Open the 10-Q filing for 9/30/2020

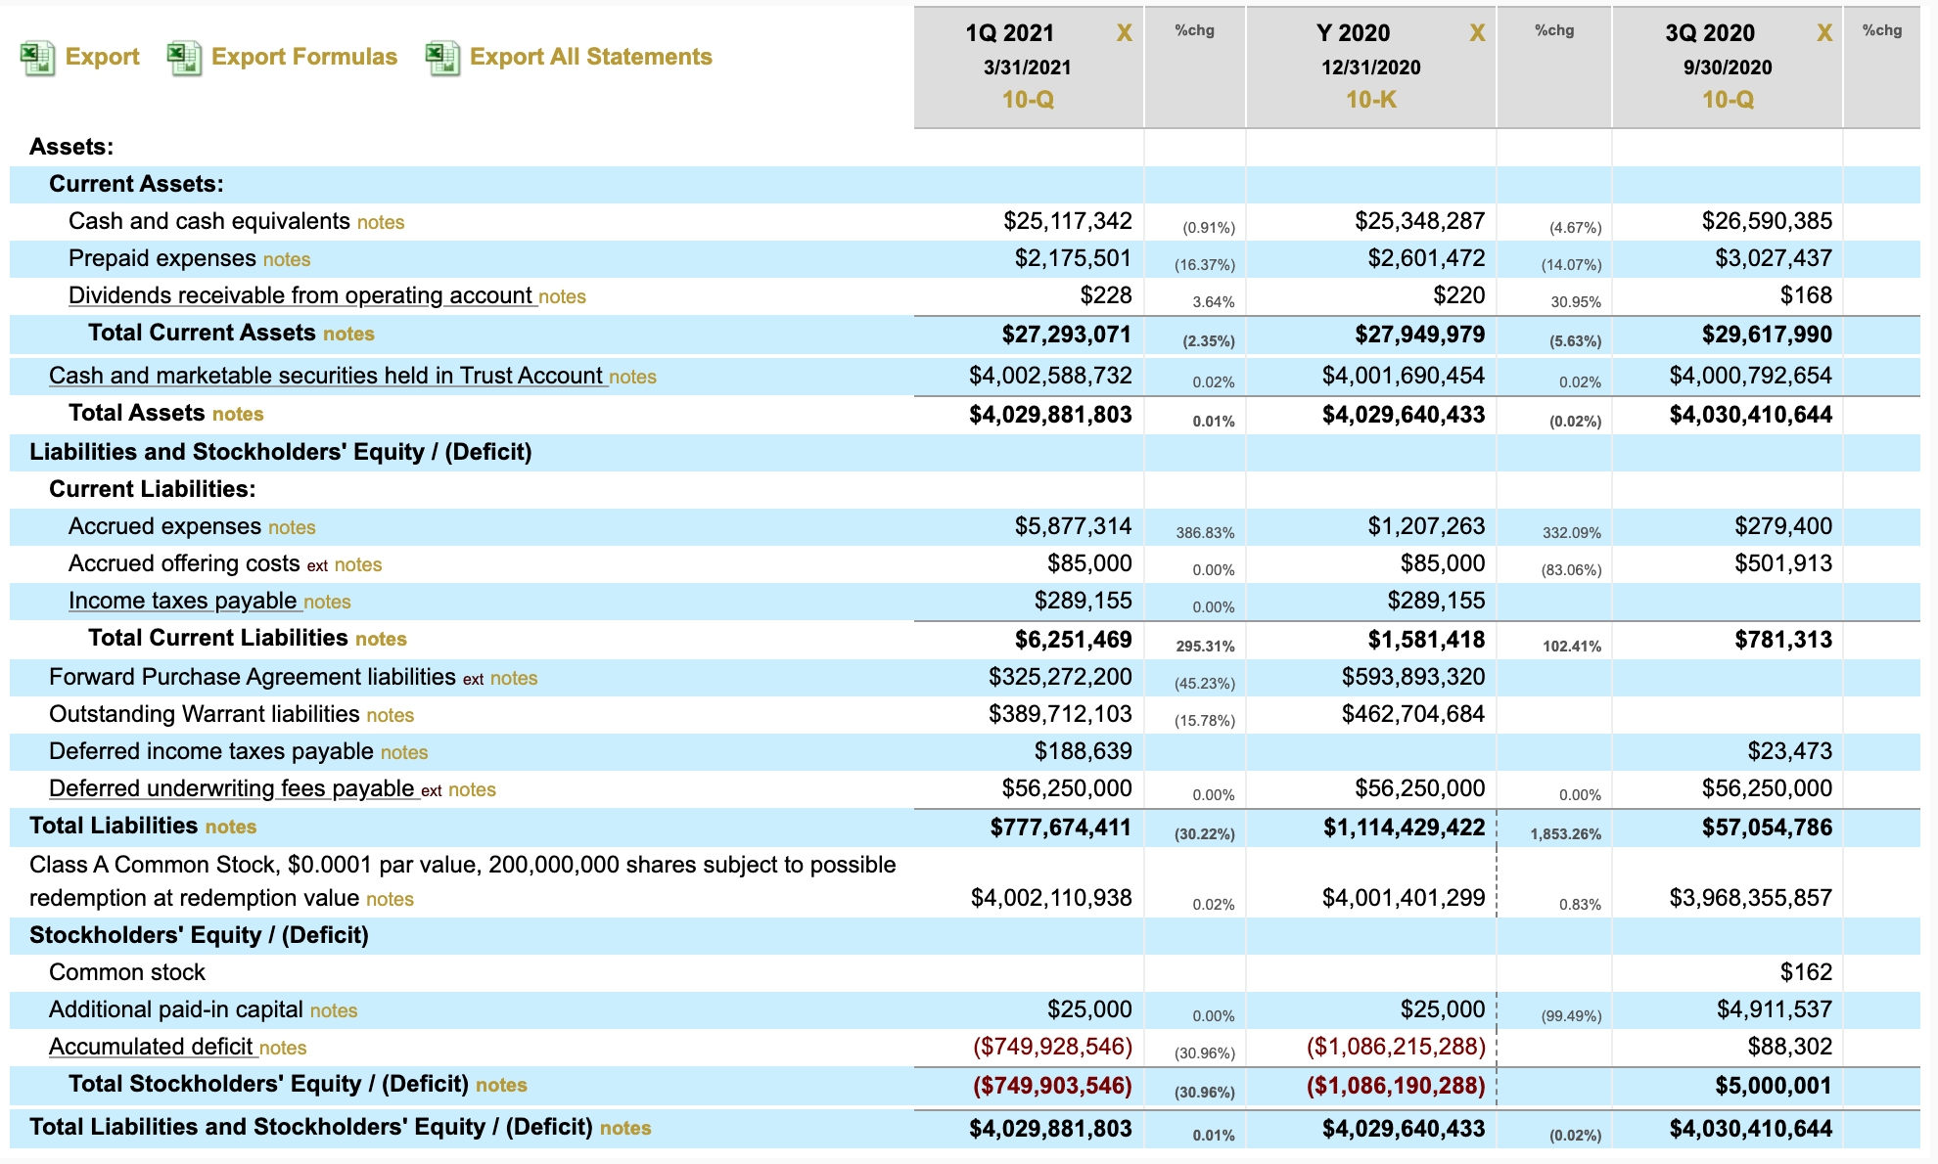click(x=1728, y=100)
